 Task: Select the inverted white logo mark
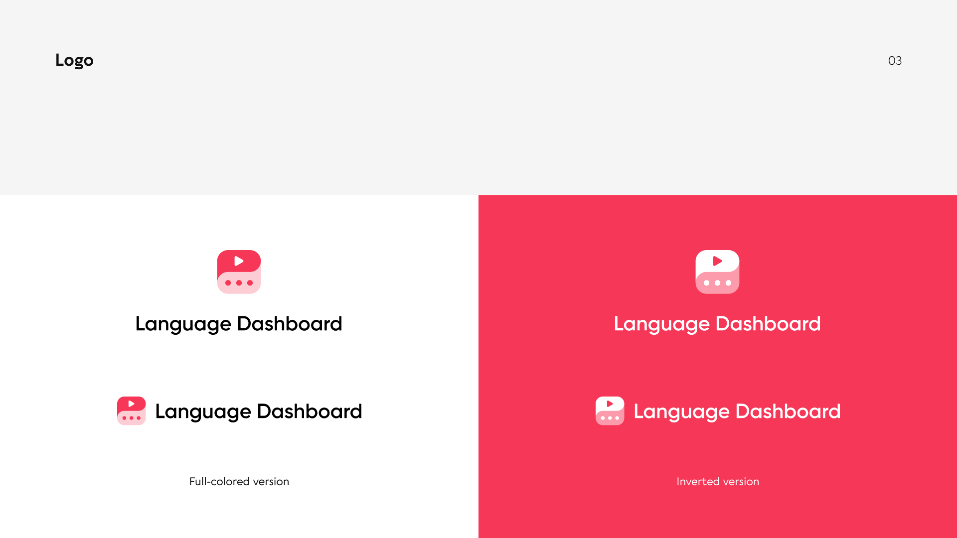click(x=717, y=271)
